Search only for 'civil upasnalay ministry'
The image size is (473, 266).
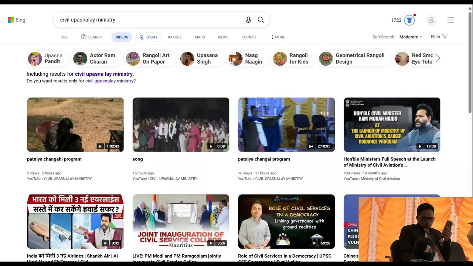[109, 81]
